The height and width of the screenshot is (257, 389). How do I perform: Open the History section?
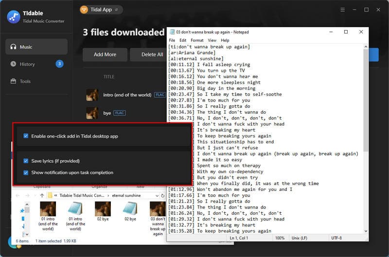pyautogui.click(x=36, y=64)
